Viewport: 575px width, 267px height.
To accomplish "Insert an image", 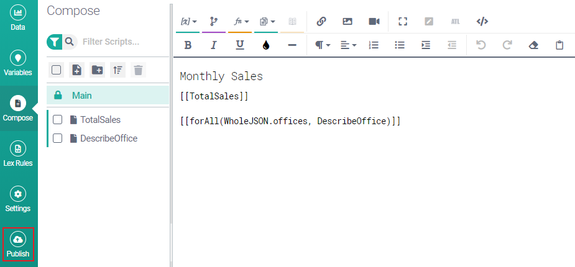I will (x=347, y=22).
